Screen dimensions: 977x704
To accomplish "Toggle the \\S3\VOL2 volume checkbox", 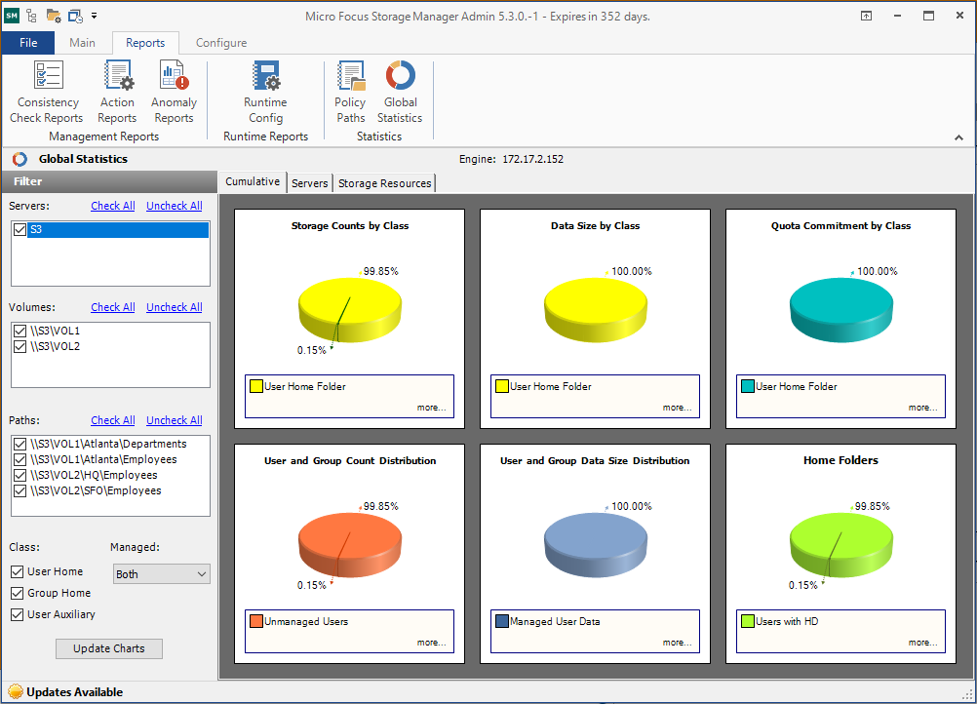I will [20, 346].
